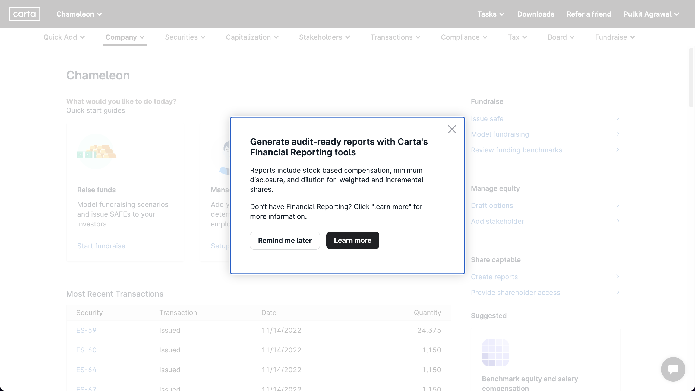Viewport: 695px width, 391px height.
Task: Open the Model fundraising link
Action: point(500,134)
